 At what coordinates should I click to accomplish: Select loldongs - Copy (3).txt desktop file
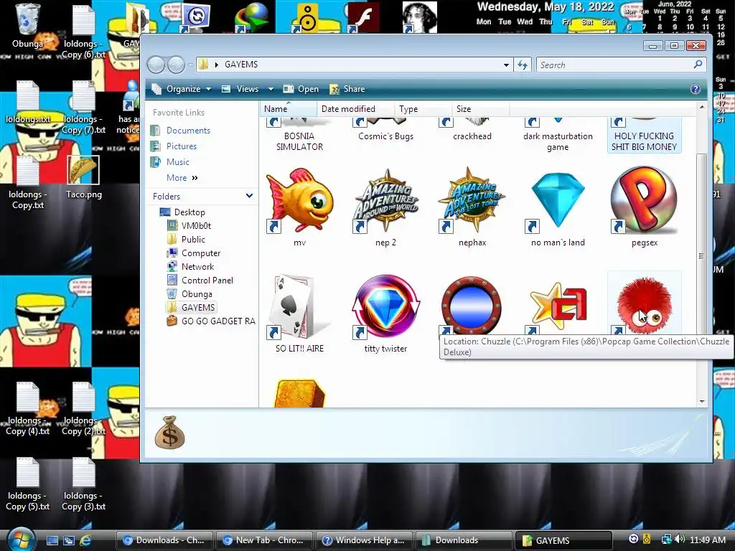[83, 484]
